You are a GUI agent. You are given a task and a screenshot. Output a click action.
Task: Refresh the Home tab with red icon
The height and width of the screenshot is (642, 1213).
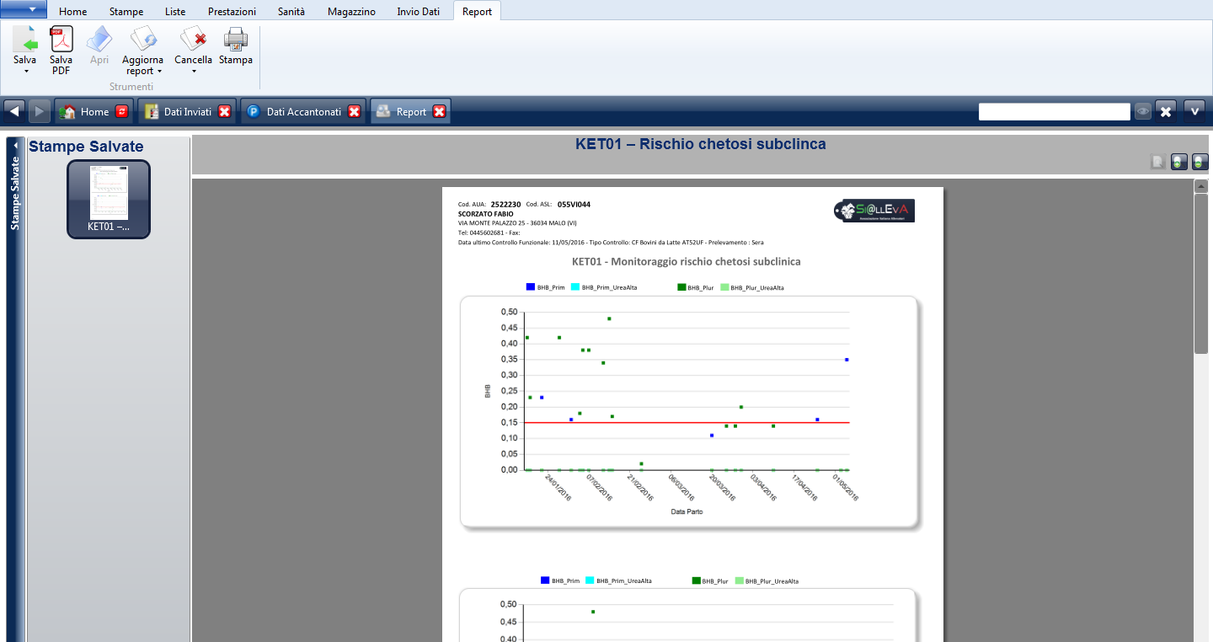point(122,111)
